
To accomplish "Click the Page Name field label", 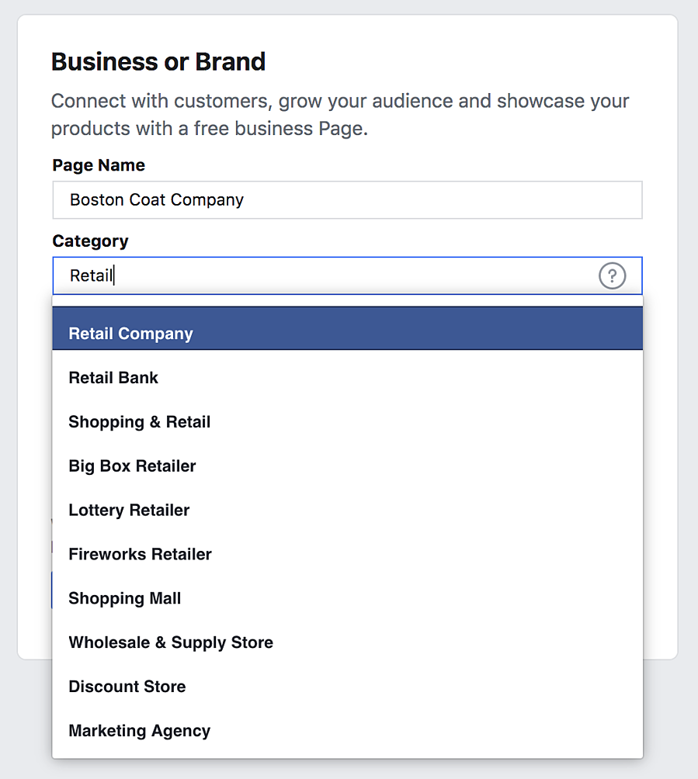I will [x=99, y=165].
